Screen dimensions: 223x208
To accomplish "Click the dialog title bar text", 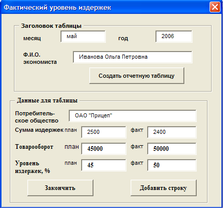I will [57, 8].
